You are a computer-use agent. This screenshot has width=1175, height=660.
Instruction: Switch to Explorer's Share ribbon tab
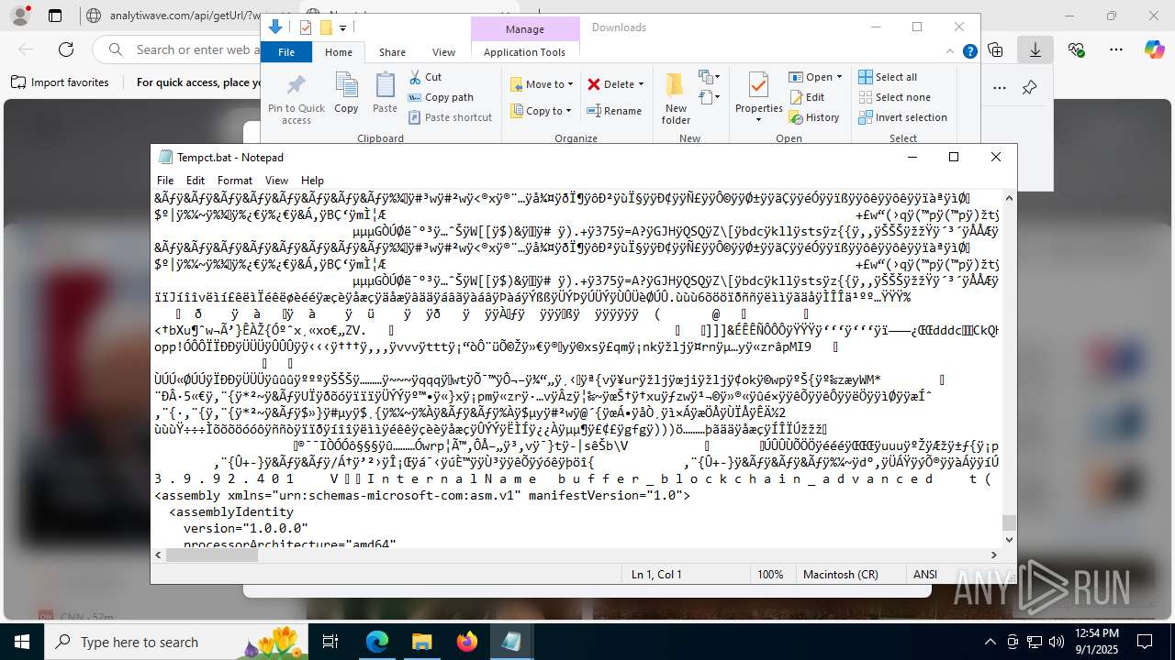[392, 52]
